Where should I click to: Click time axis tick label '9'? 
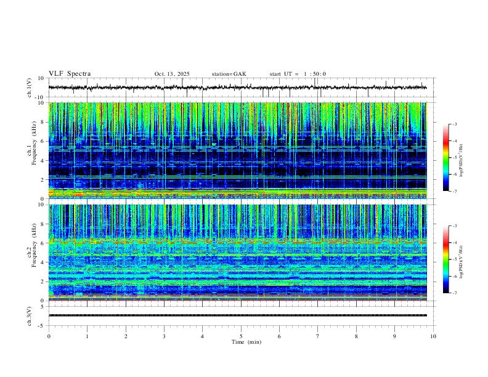[x=394, y=336]
